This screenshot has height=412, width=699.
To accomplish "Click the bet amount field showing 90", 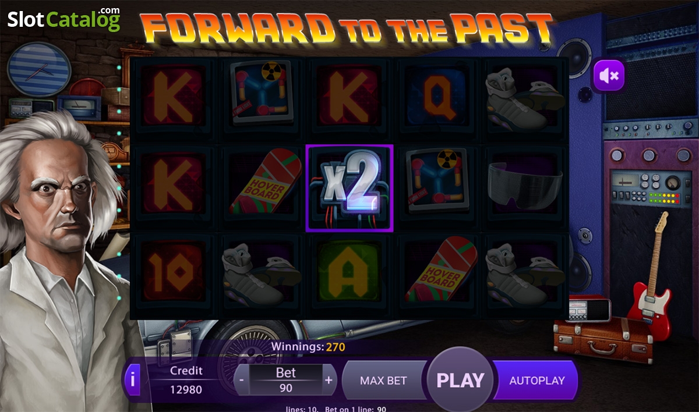I will (285, 388).
